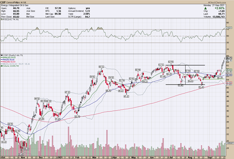Click the 60.21 March high label
Viewport: 234px width, 159px height.
pos(101,67)
